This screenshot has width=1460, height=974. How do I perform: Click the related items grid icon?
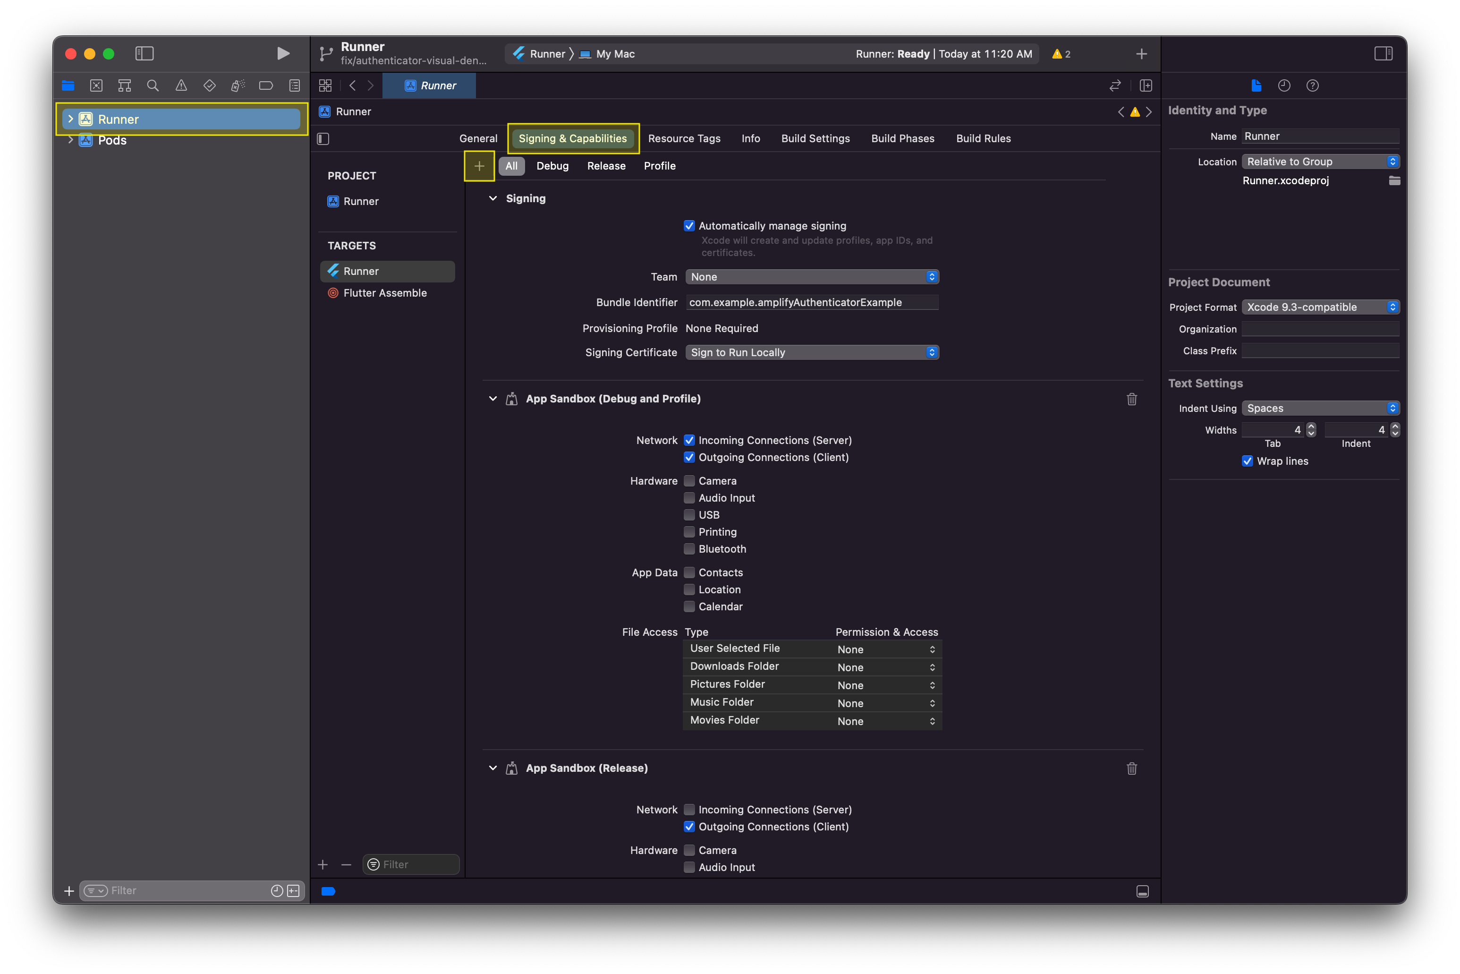pos(325,85)
